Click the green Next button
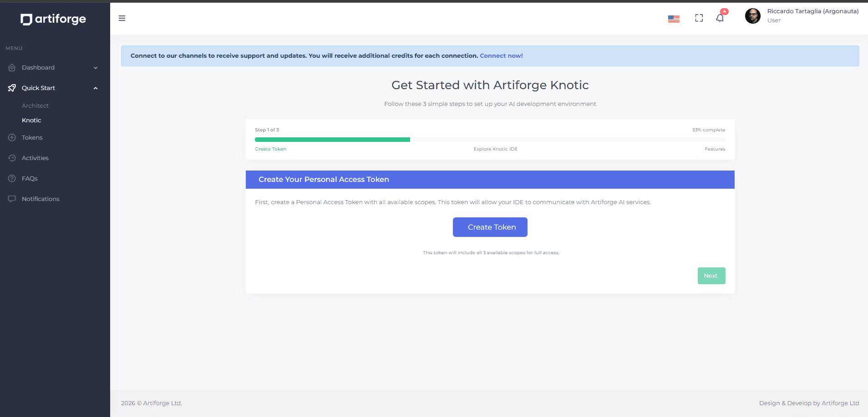Image resolution: width=868 pixels, height=417 pixels. click(x=711, y=276)
